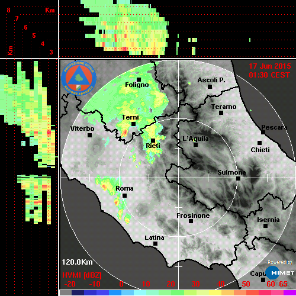
Task: Pick the Ascoli P. city marker
Action: (x=210, y=86)
